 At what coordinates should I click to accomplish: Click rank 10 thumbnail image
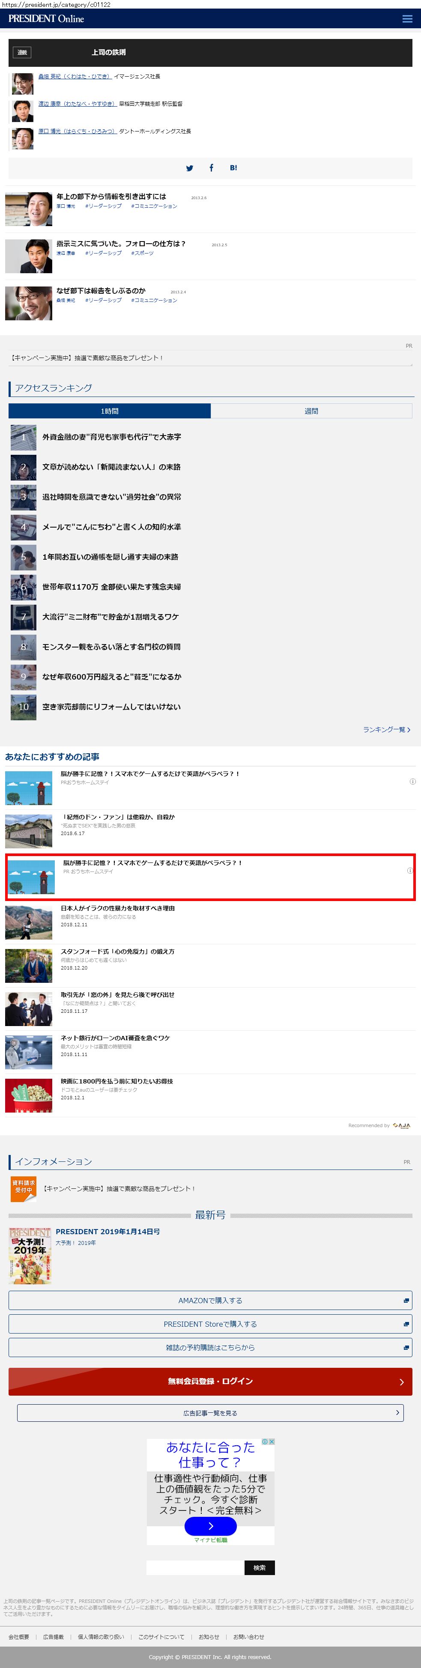[x=23, y=707]
